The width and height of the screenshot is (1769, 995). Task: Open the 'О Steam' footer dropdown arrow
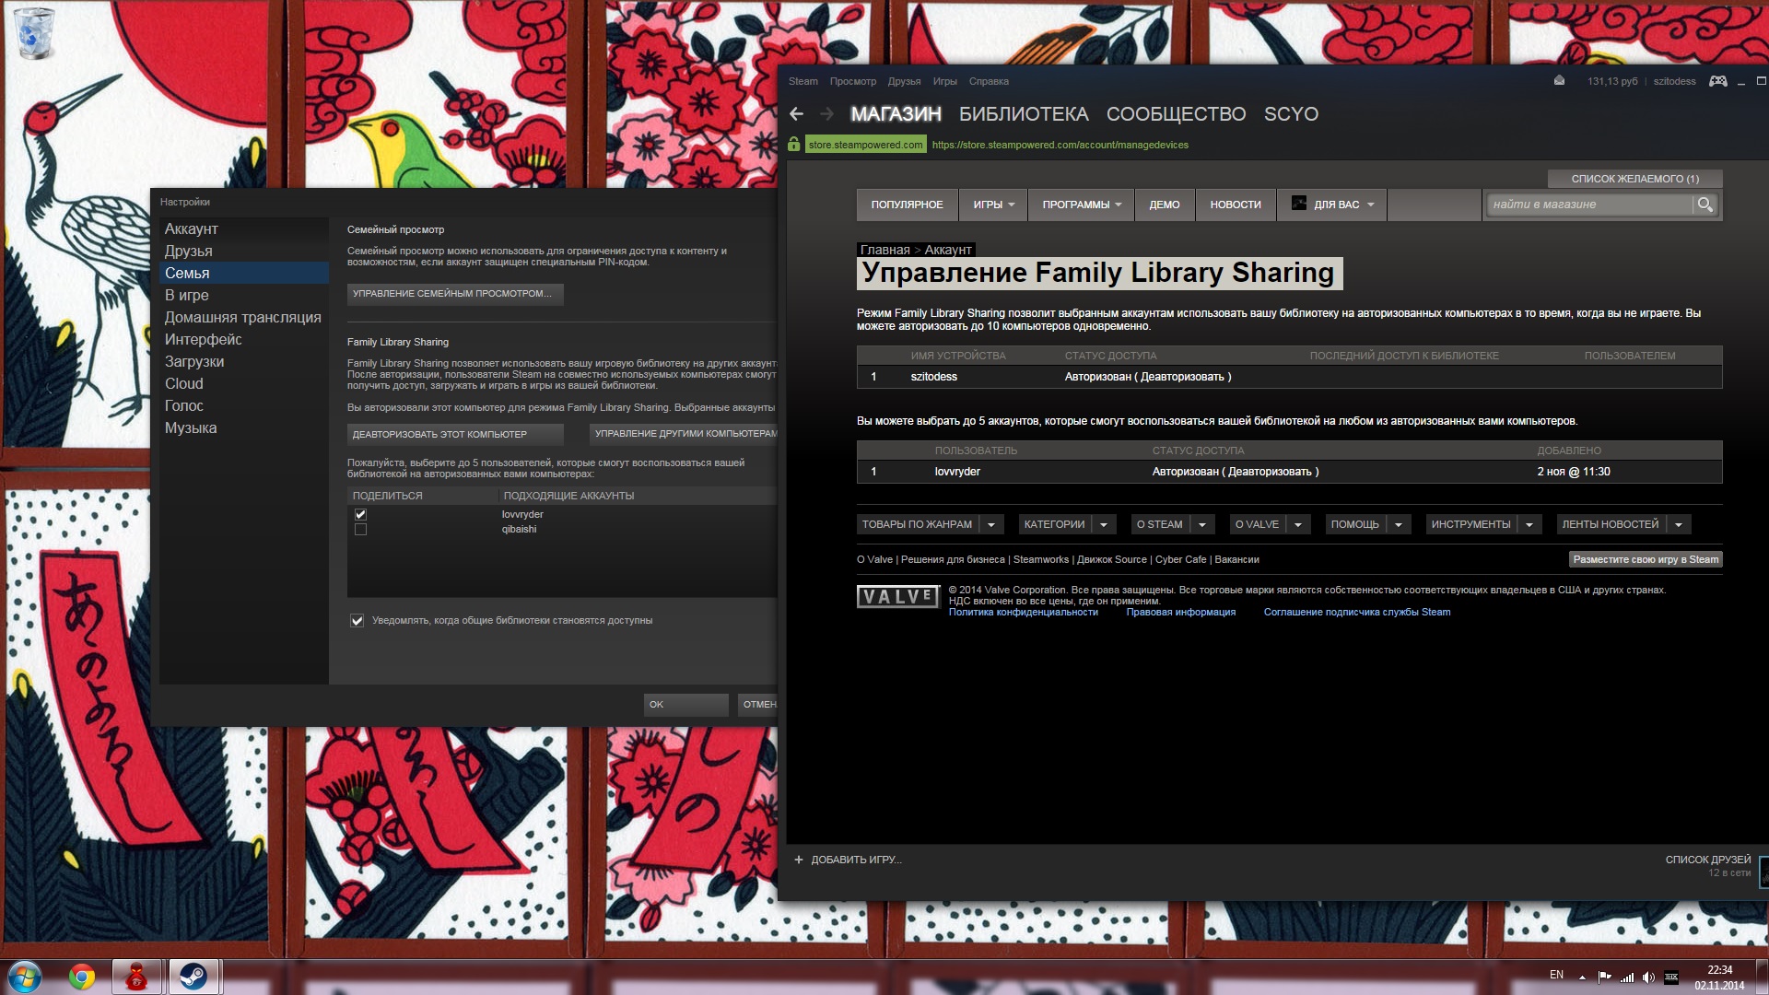(1202, 525)
